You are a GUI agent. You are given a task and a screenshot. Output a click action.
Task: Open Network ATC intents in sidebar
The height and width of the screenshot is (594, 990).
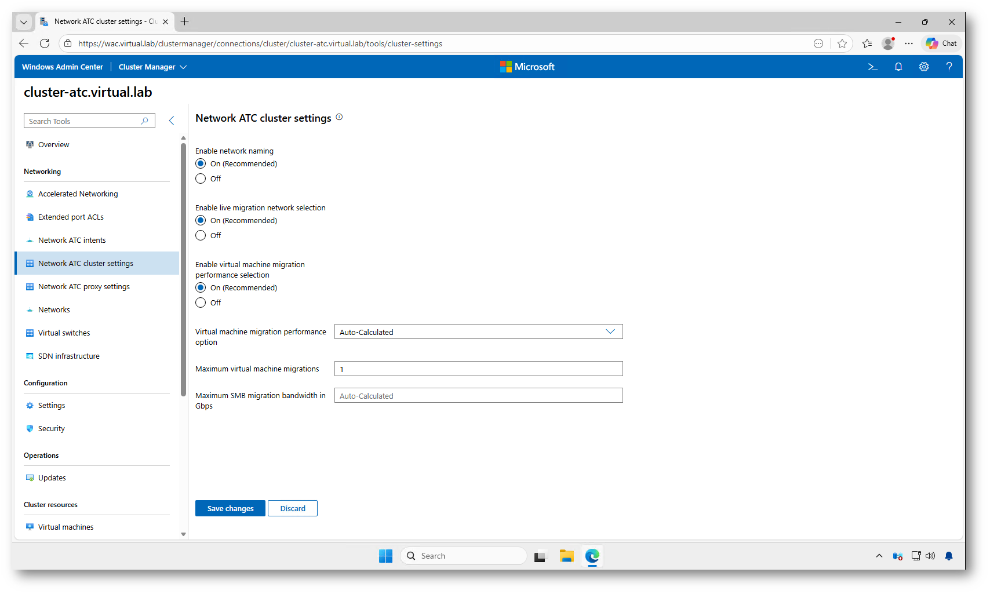click(72, 240)
